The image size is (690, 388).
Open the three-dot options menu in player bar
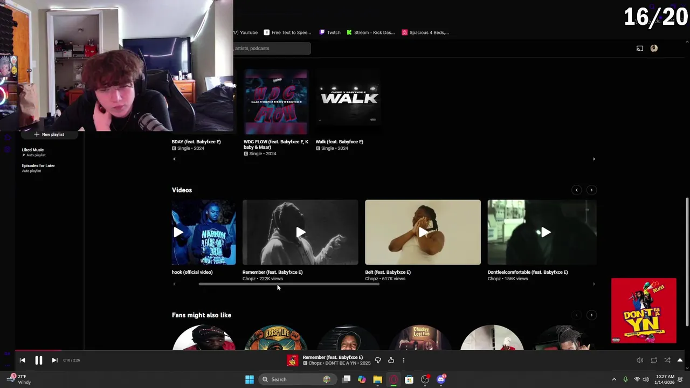coord(404,360)
